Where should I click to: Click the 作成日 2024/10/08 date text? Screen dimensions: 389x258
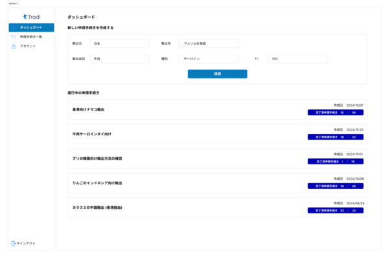[x=349, y=179]
